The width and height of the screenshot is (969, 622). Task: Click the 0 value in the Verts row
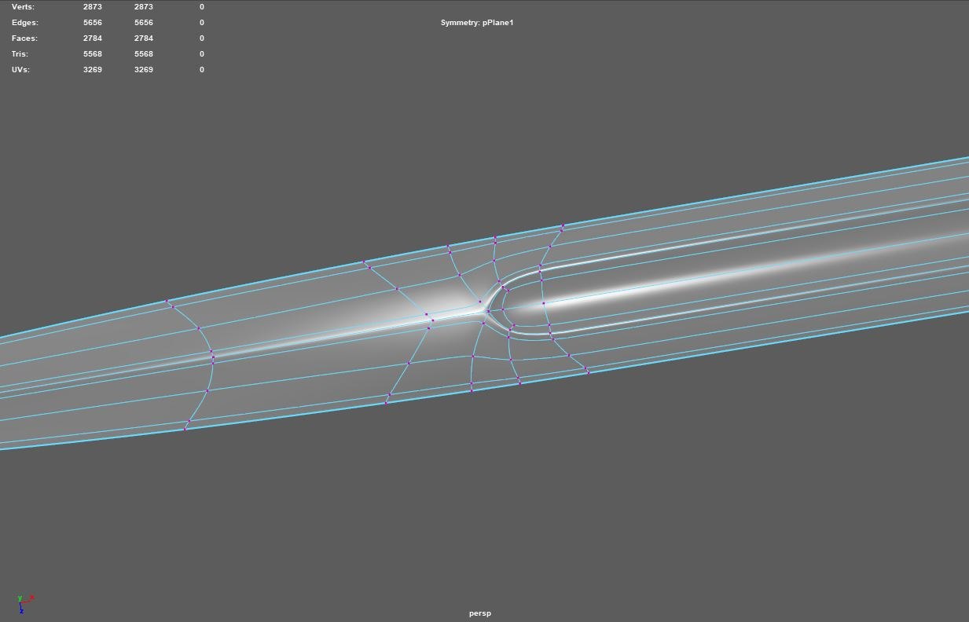(202, 7)
